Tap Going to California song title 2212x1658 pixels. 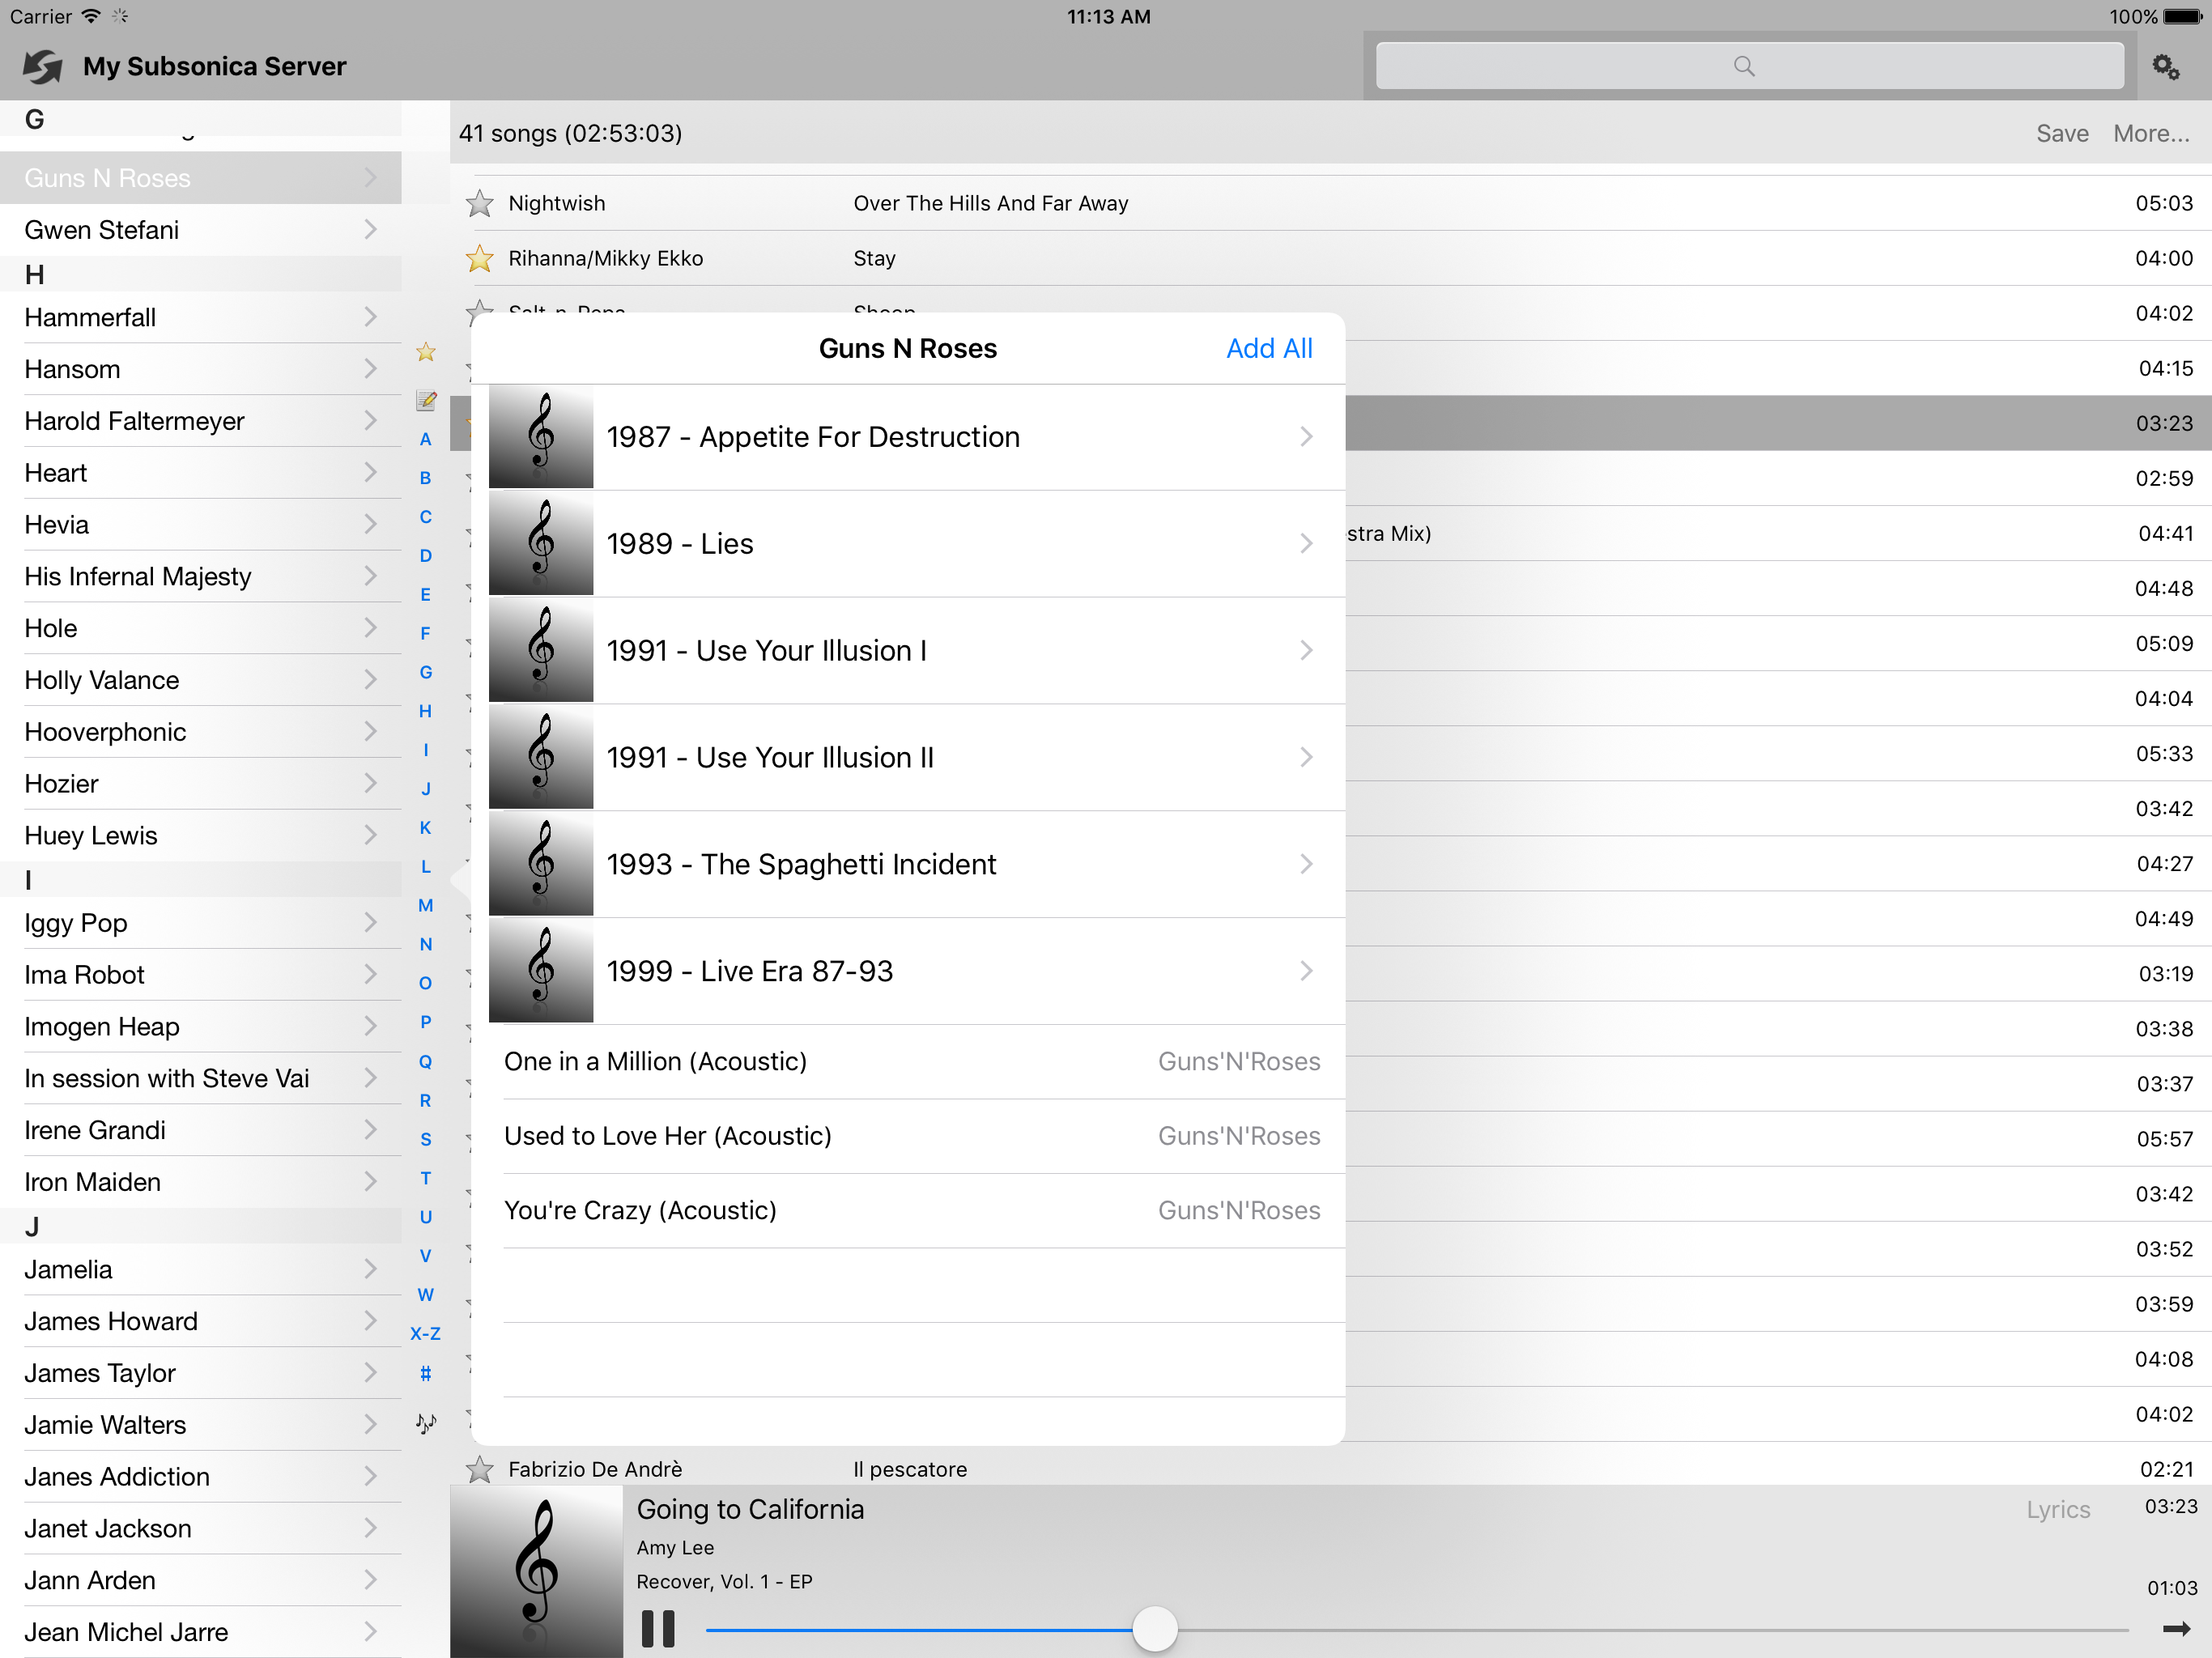[750, 1510]
